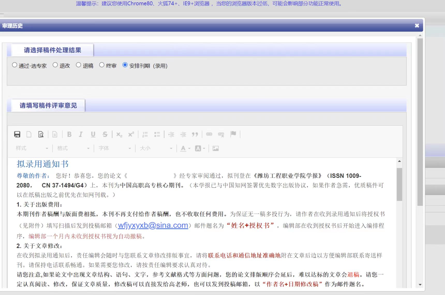Click the 请填写稿件评审意见 tab header
This screenshot has height=295, width=445.
[x=48, y=106]
